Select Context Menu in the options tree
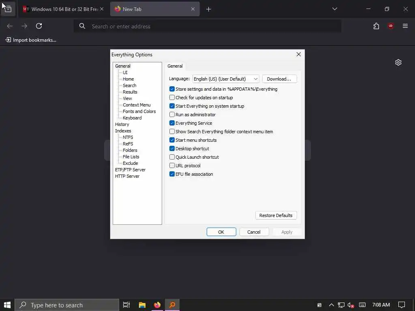The width and height of the screenshot is (415, 311). [137, 105]
